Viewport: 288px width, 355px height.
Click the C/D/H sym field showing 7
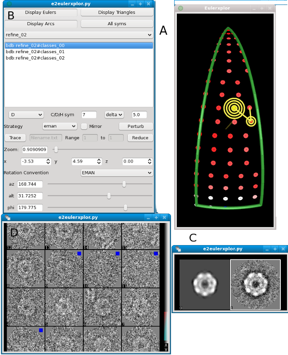[x=89, y=115]
